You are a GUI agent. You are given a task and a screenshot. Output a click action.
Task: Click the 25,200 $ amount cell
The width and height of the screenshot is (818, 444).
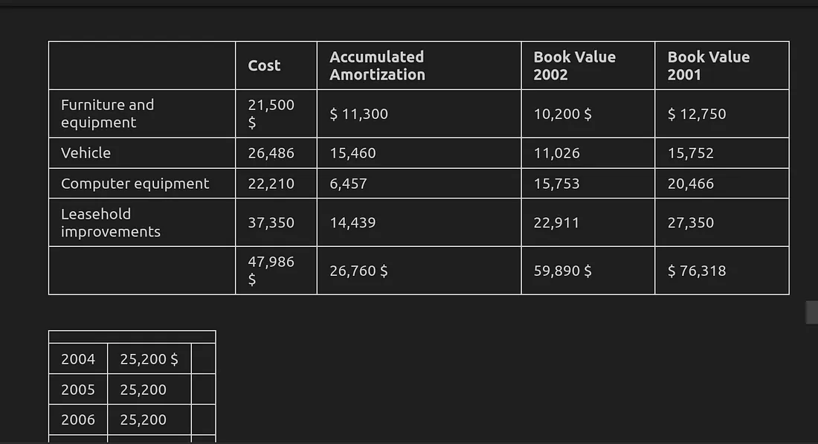click(149, 359)
